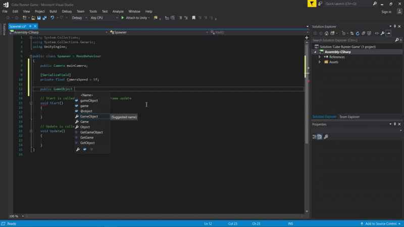
Task: Click the Sign in link
Action: [386, 12]
